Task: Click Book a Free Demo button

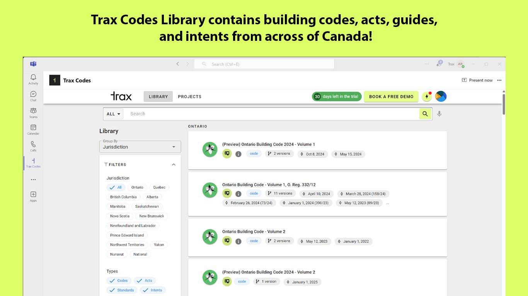Action: [391, 97]
